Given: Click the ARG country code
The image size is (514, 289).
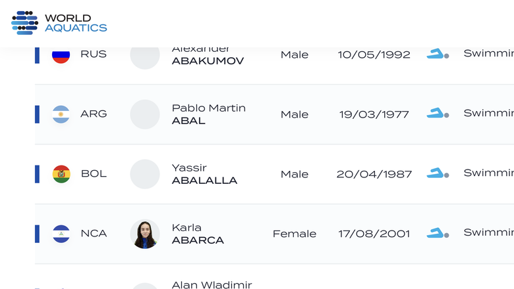Looking at the screenshot, I should click(94, 114).
